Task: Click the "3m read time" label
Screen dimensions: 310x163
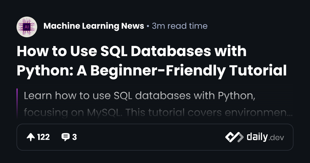Action: tap(180, 26)
